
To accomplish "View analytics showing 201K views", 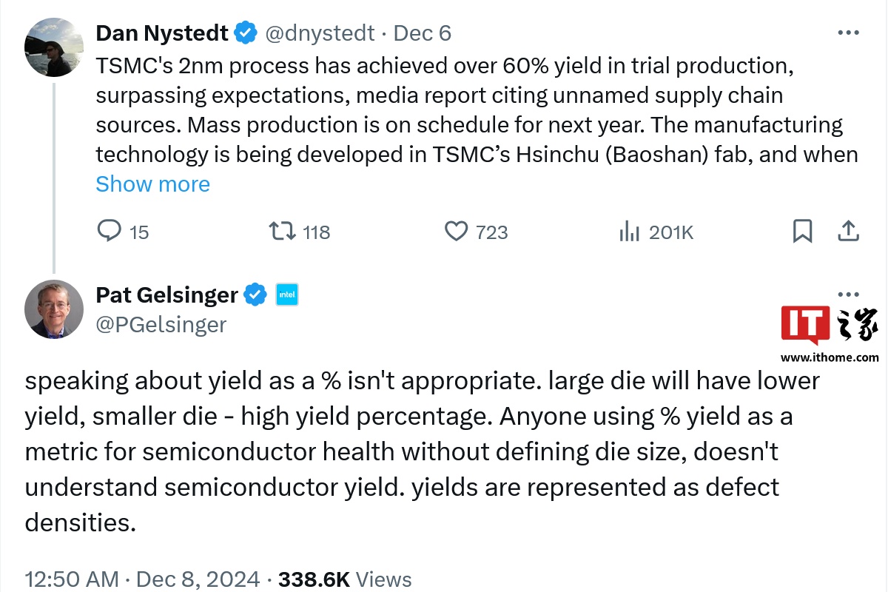I will (x=656, y=232).
